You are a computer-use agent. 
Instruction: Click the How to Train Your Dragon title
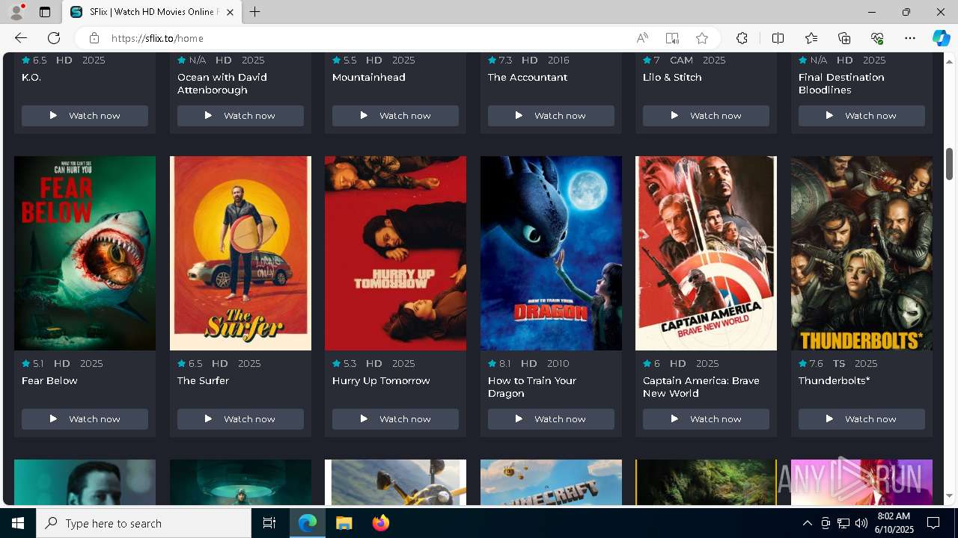(x=532, y=387)
